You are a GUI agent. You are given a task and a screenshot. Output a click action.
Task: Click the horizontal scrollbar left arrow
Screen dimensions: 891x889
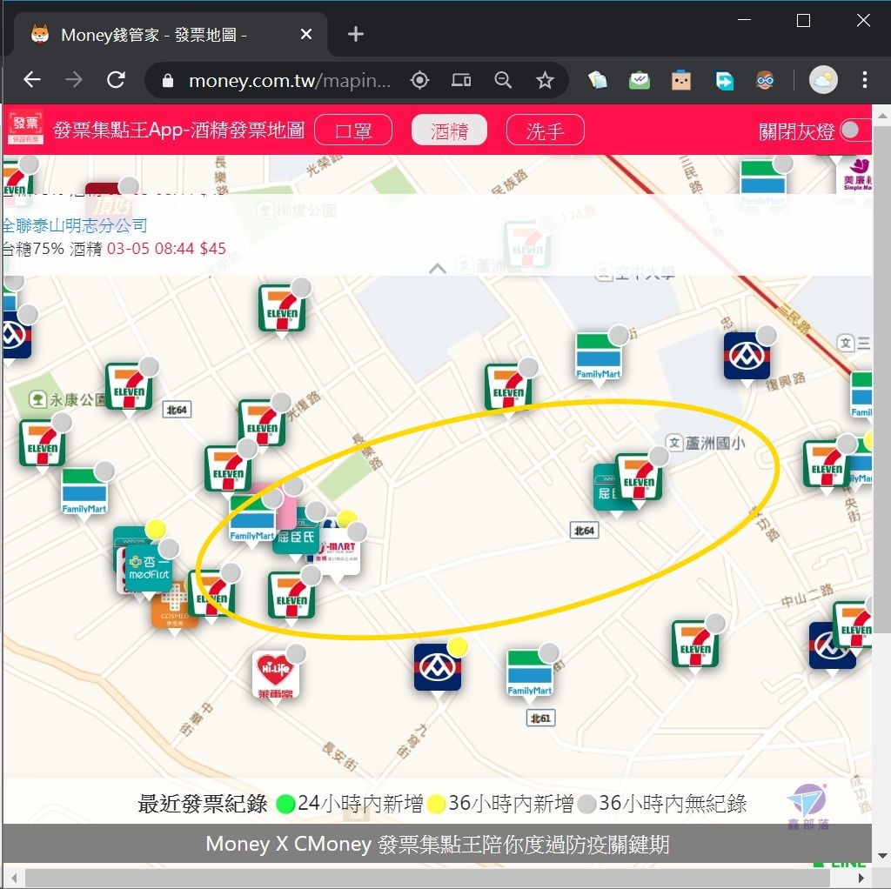click(x=14, y=879)
